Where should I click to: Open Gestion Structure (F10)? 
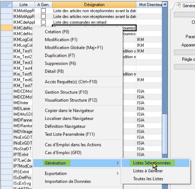tap(66, 92)
